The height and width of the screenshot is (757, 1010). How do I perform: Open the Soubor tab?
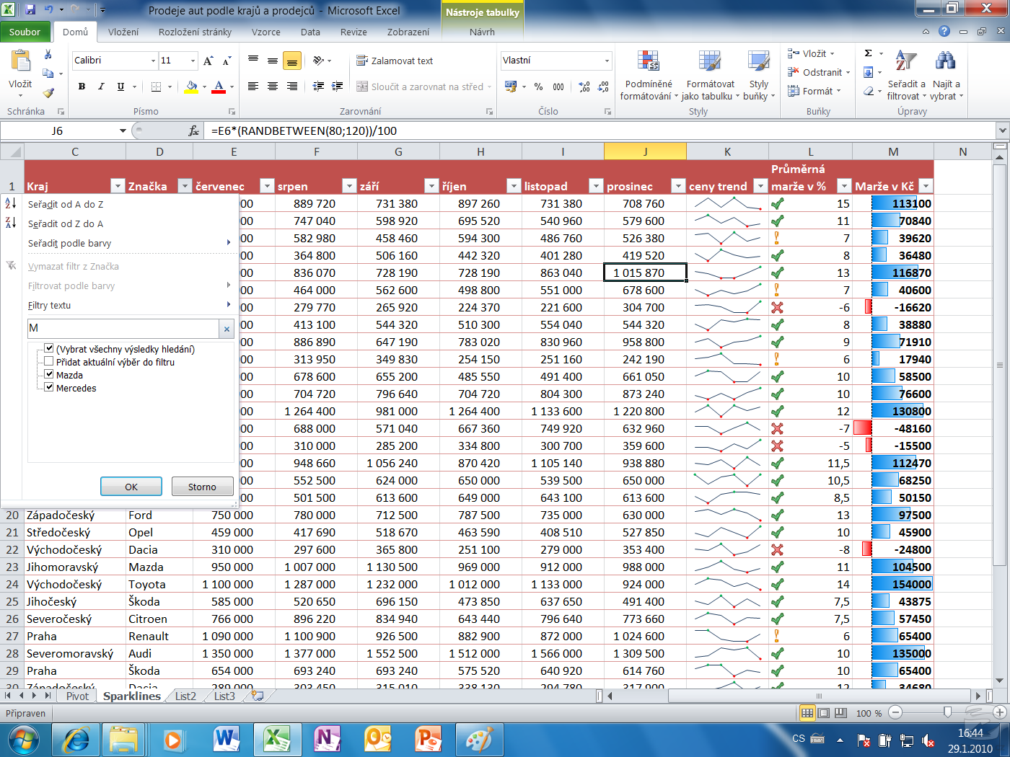[x=25, y=32]
